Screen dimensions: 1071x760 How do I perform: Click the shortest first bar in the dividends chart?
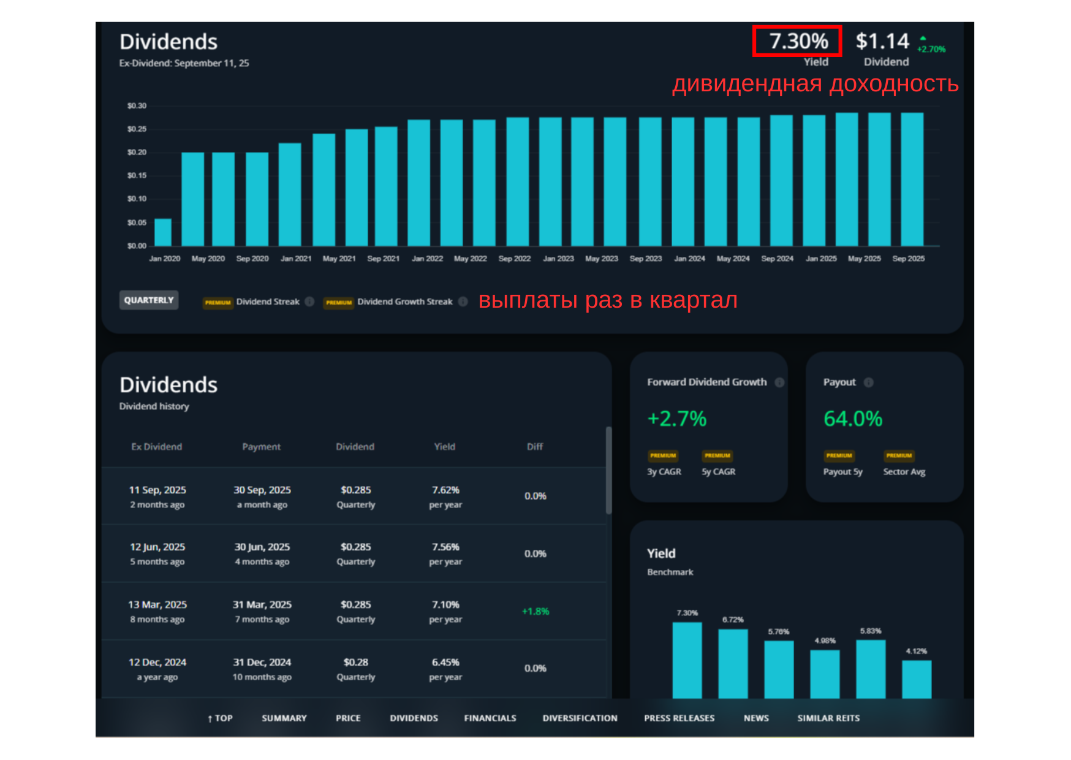tap(163, 232)
